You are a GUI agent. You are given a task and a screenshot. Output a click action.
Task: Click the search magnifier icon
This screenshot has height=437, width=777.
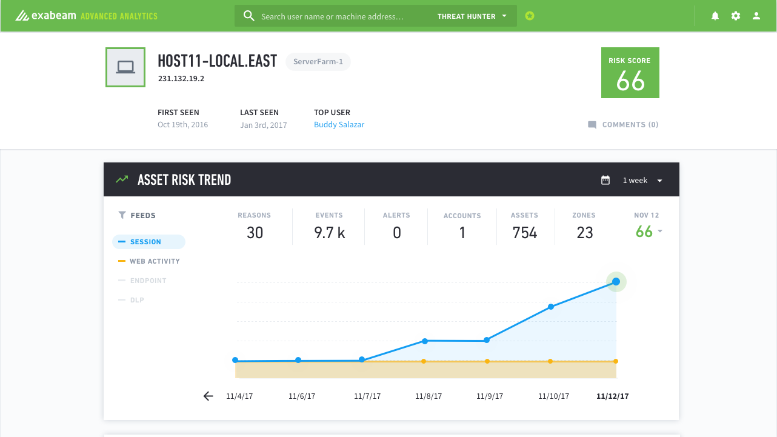pos(248,16)
